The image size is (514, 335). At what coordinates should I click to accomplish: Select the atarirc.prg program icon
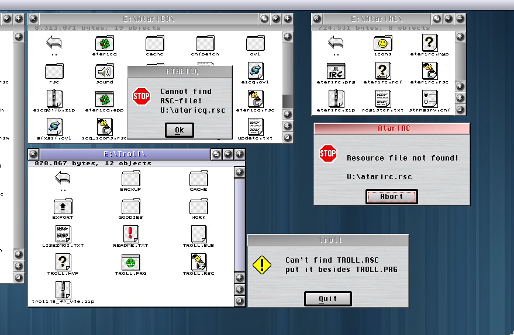pos(336,71)
